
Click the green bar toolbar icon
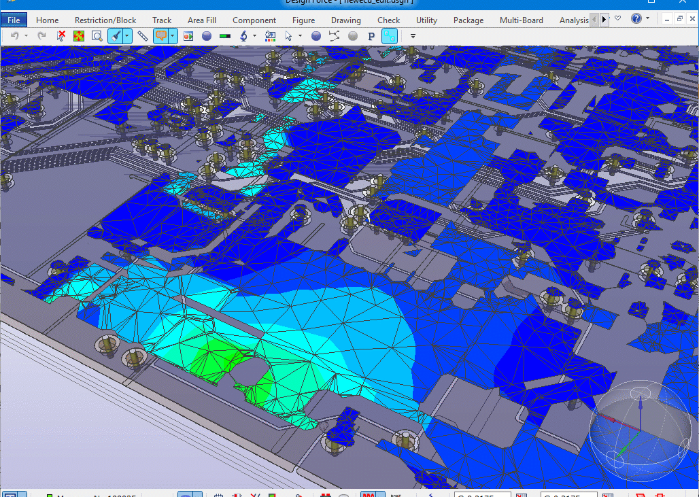[x=224, y=36]
